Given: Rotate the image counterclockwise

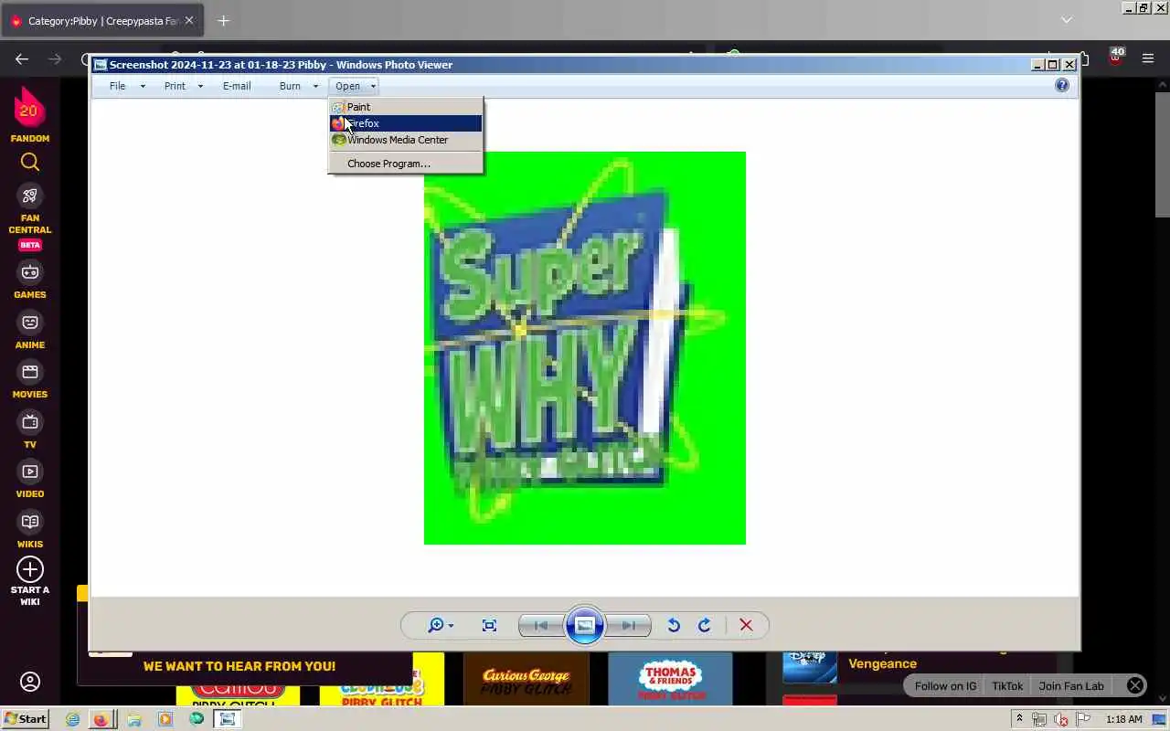Looking at the screenshot, I should (x=674, y=625).
